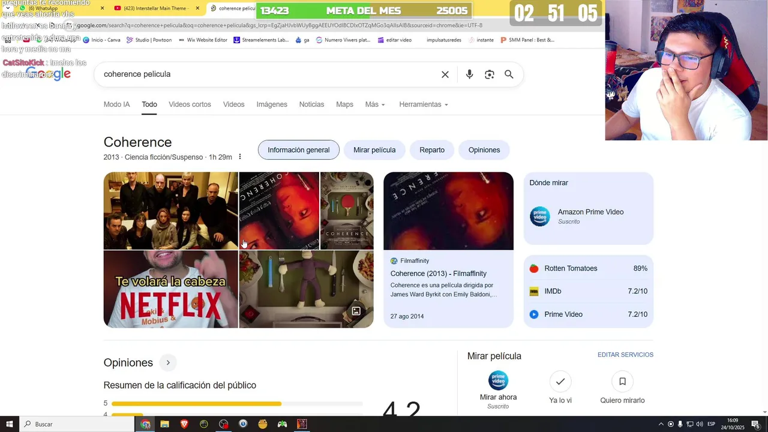Viewport: 768px width, 432px height.
Task: Close the WhatsApp browser tab
Action: click(102, 8)
